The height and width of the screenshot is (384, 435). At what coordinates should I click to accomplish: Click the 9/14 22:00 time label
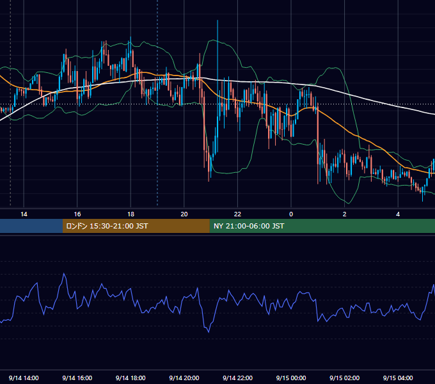(x=238, y=378)
